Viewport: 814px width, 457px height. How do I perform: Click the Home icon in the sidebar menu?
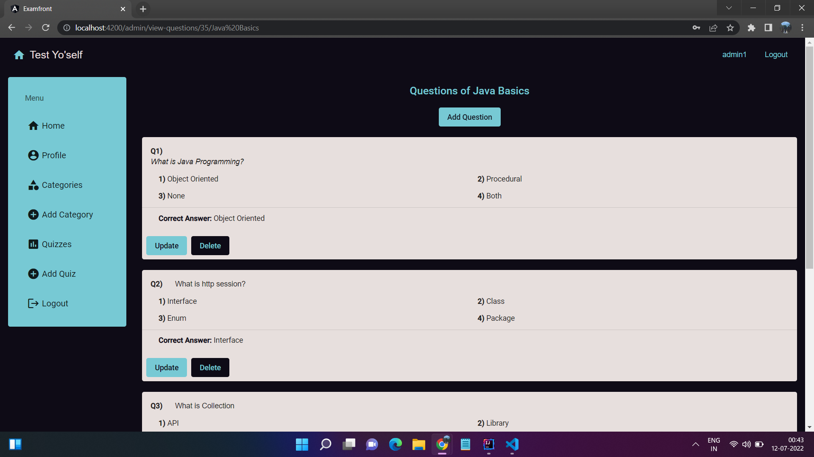33,126
